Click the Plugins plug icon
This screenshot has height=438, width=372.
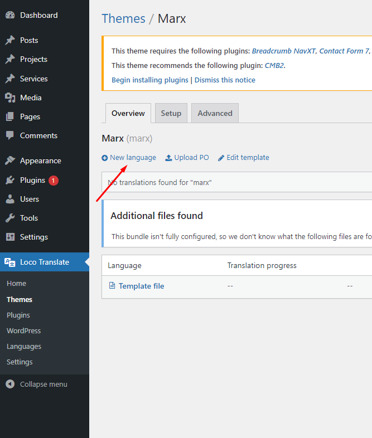click(10, 180)
